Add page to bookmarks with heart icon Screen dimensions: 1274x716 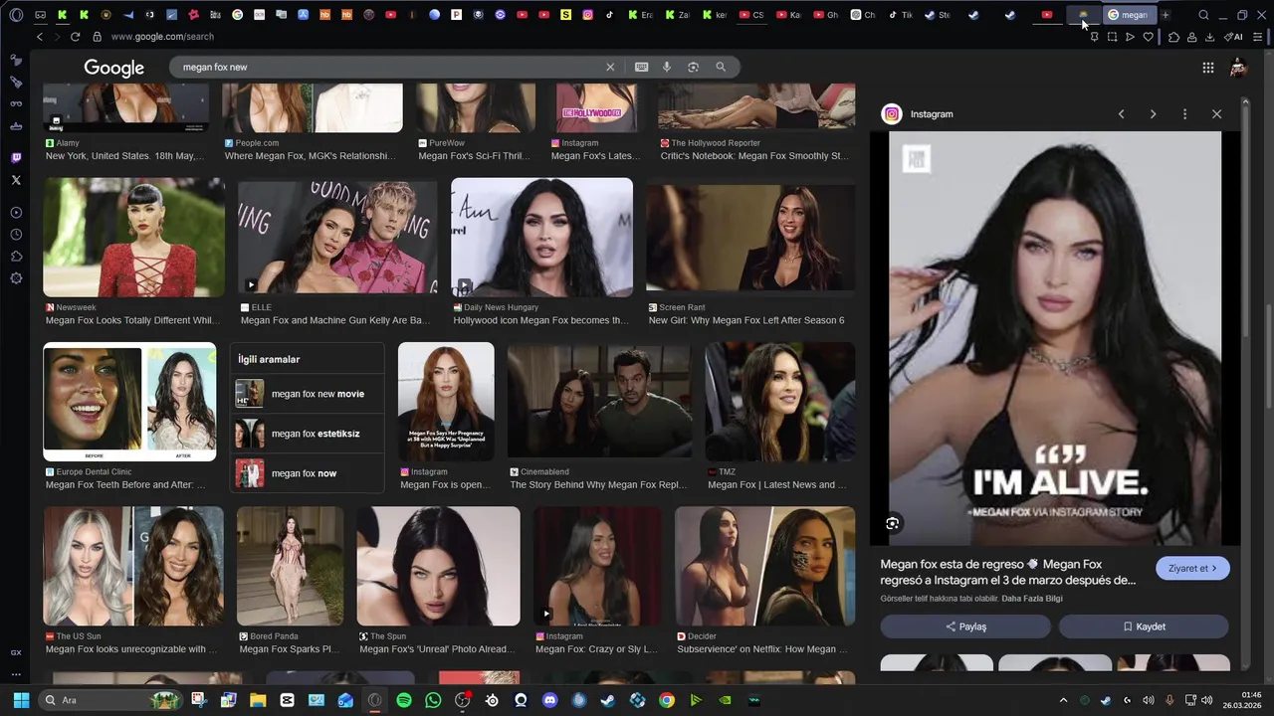(x=1148, y=37)
